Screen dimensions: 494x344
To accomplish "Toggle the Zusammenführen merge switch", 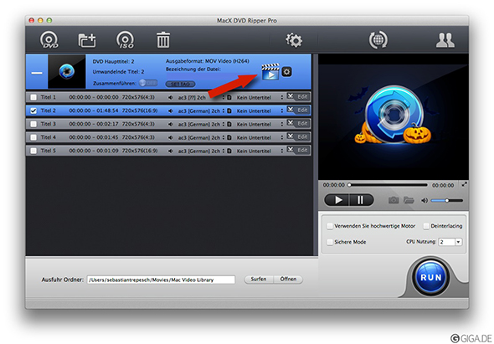I will coord(148,83).
